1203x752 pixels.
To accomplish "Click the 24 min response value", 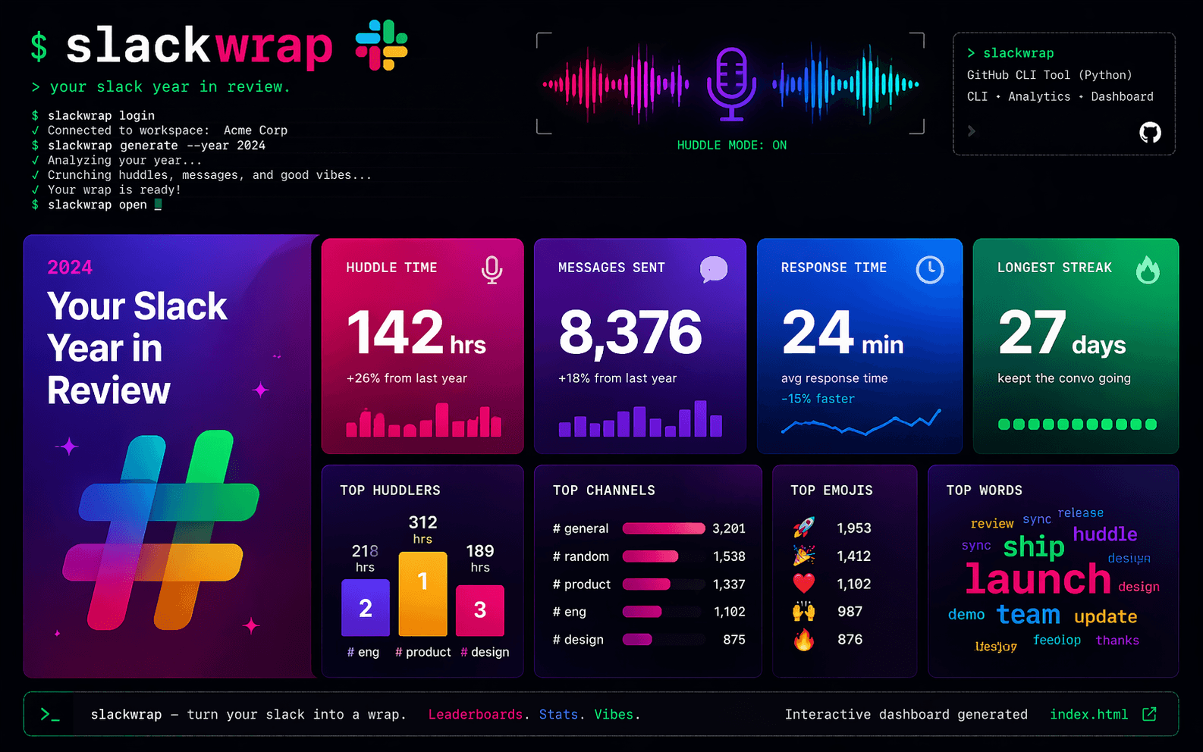I will (843, 332).
